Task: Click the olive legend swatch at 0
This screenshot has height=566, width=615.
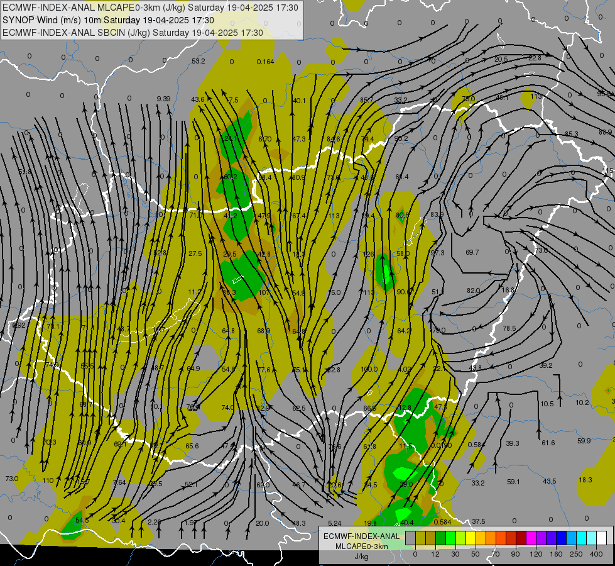Action: pyautogui.click(x=420, y=538)
